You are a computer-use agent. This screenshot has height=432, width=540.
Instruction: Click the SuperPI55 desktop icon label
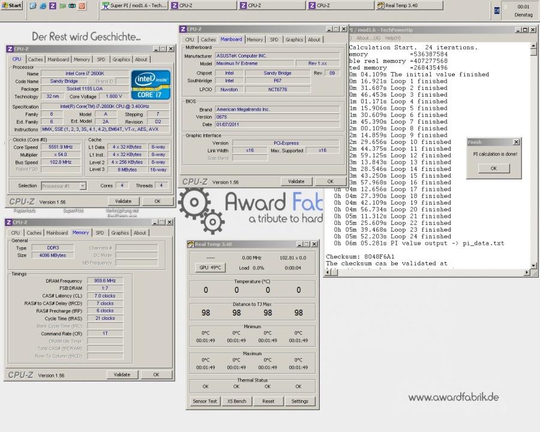point(73,211)
